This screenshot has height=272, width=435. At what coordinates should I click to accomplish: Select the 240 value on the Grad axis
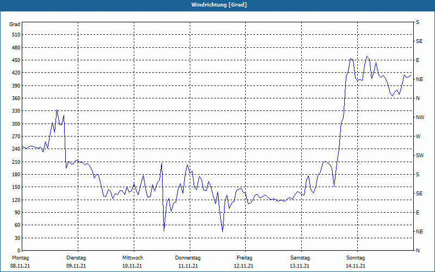[16, 149]
